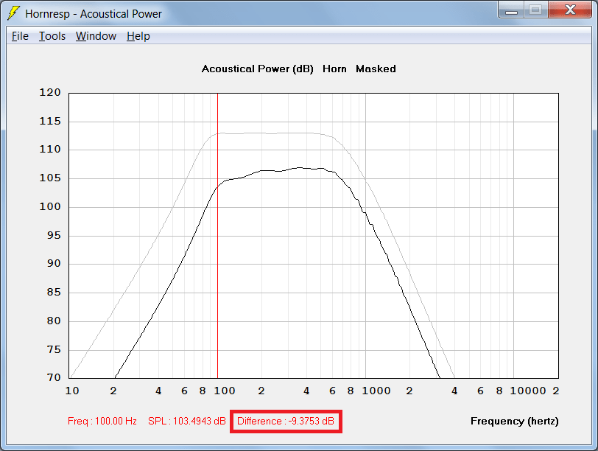Click the 'Difference : -9.3753 dB' readout
This screenshot has height=451, width=598.
[x=286, y=422]
